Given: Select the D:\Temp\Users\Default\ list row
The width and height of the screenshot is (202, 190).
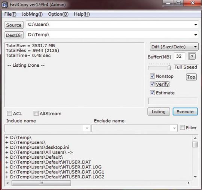Looking at the screenshot, I should pyautogui.click(x=34, y=157).
